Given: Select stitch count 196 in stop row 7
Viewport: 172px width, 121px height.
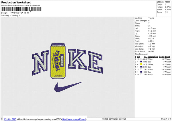Looking at the screenshot, I should (145, 74).
